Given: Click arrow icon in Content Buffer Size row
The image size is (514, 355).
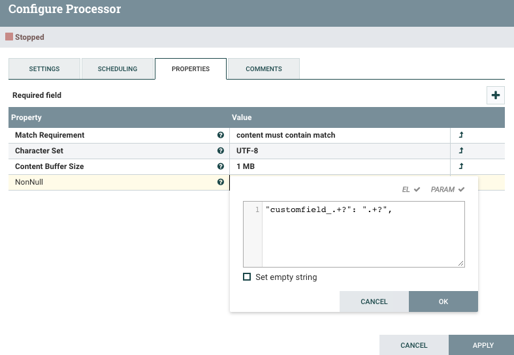Looking at the screenshot, I should 462,166.
